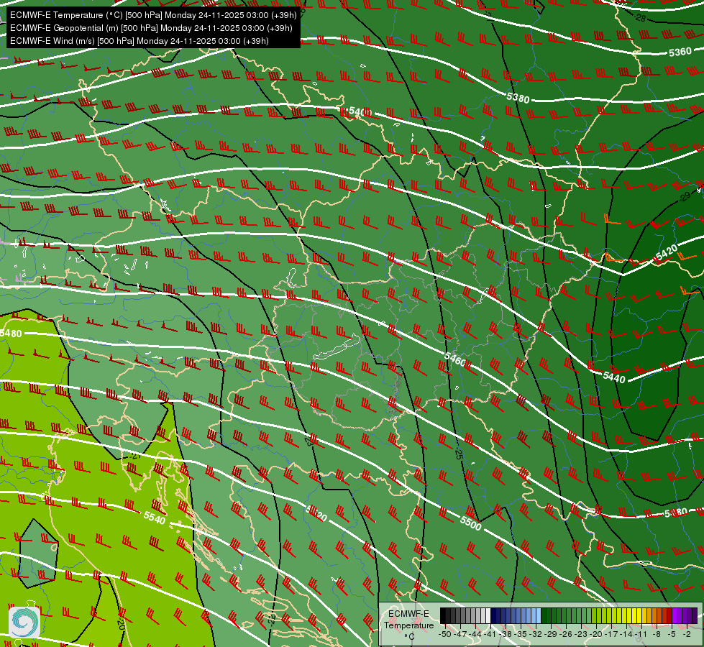Click the -5 tick value in the legend
The width and height of the screenshot is (704, 647).
click(x=672, y=635)
